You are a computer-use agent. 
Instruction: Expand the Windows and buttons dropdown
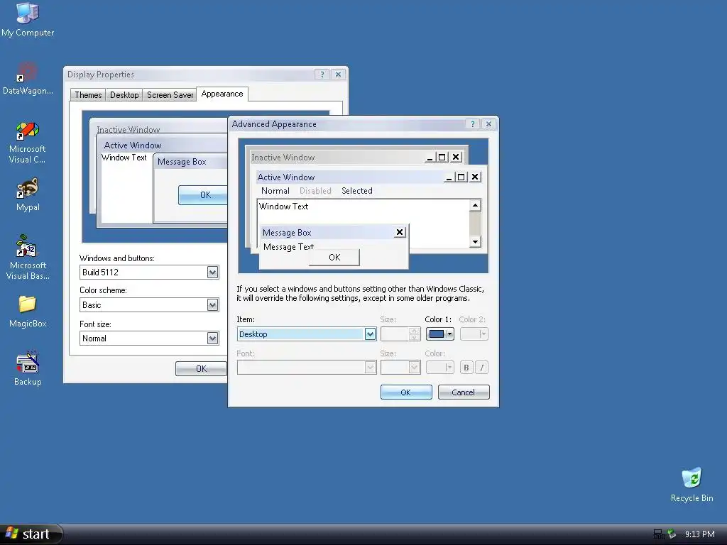coord(212,272)
